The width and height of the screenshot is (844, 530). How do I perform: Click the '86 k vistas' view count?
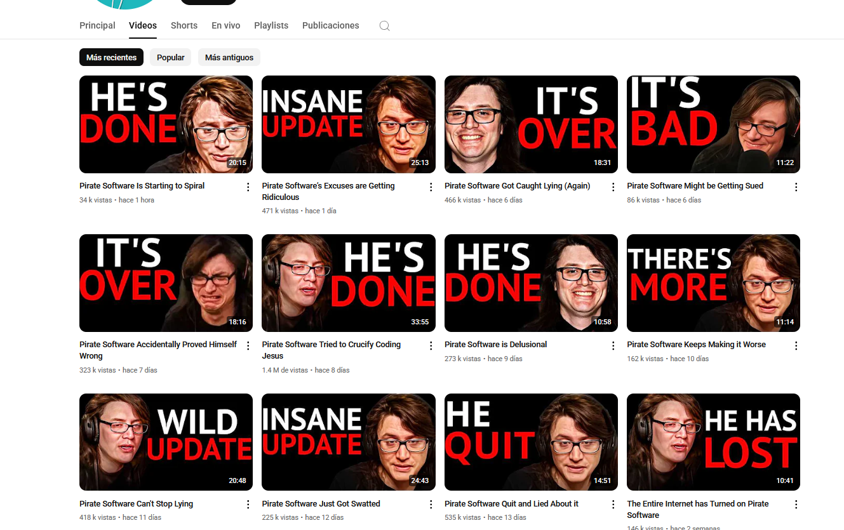pyautogui.click(x=643, y=200)
